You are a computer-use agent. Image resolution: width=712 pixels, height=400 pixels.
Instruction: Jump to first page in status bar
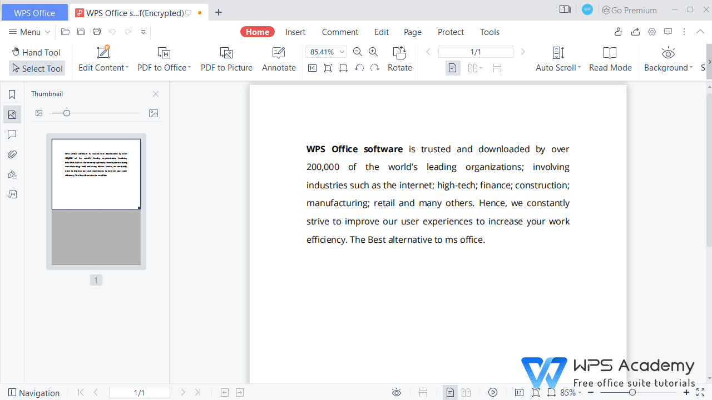(81, 393)
